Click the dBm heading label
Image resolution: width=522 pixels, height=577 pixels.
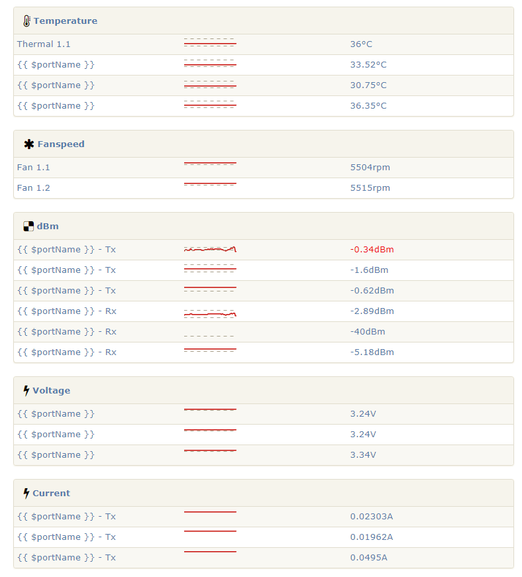tap(48, 225)
